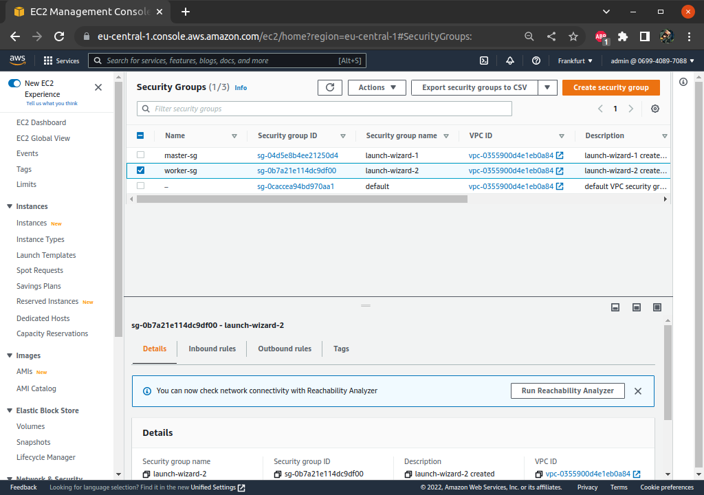Uncheck the worker-sg row checkbox

(x=140, y=170)
